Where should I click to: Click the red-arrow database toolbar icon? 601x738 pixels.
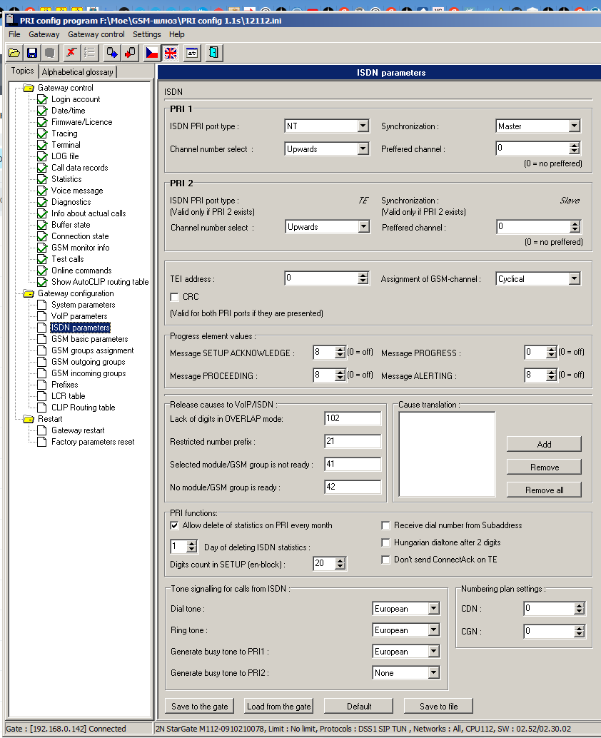point(129,53)
